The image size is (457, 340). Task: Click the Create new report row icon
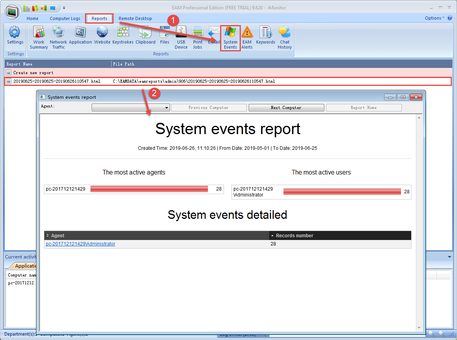click(9, 73)
